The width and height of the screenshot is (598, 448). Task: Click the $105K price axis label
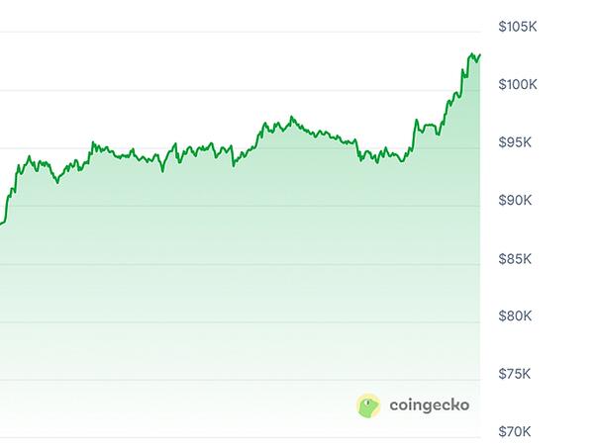pos(519,27)
